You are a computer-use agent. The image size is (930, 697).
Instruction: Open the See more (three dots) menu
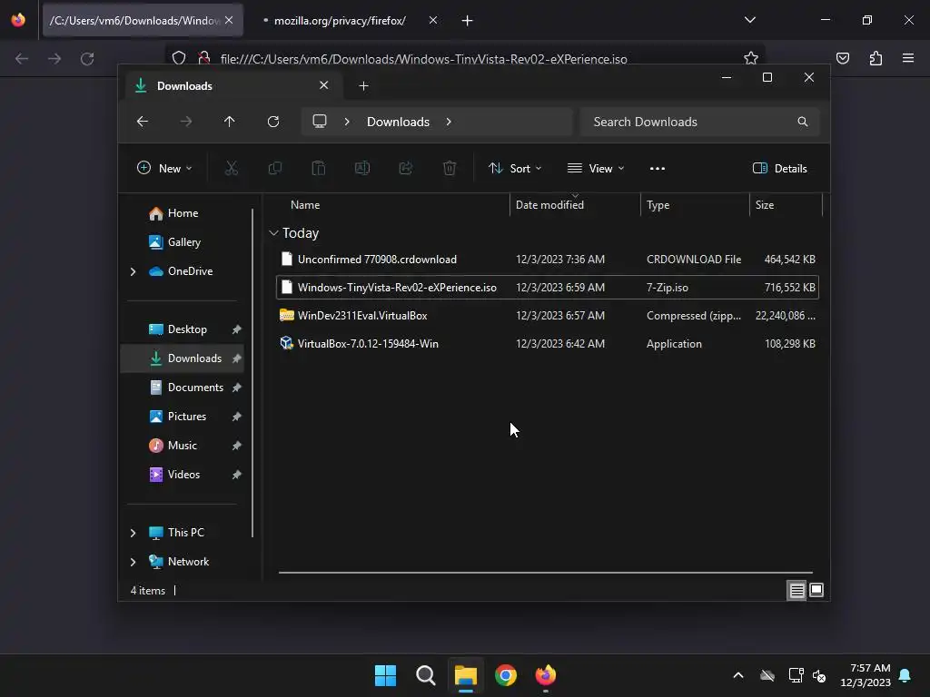click(658, 168)
